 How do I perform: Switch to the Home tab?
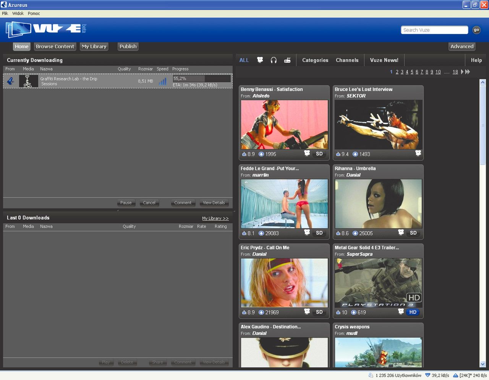click(x=22, y=46)
